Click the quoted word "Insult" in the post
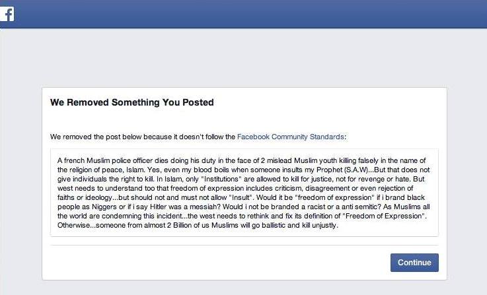Screen dimensions: 487x295 [x=240, y=197]
